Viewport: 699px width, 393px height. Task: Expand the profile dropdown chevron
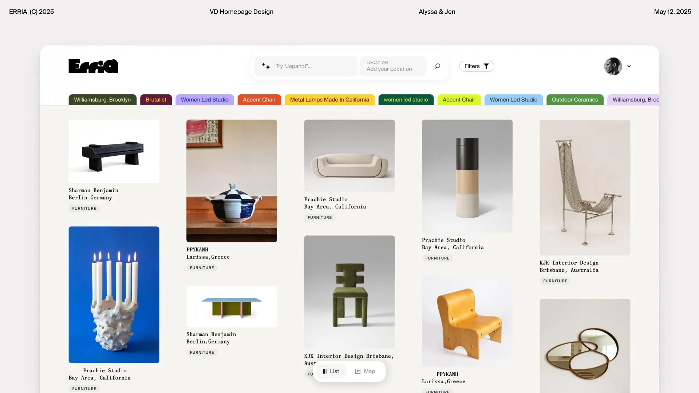click(629, 66)
